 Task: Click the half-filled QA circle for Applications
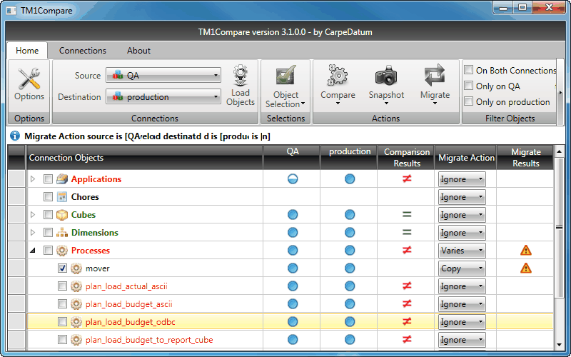[293, 179]
